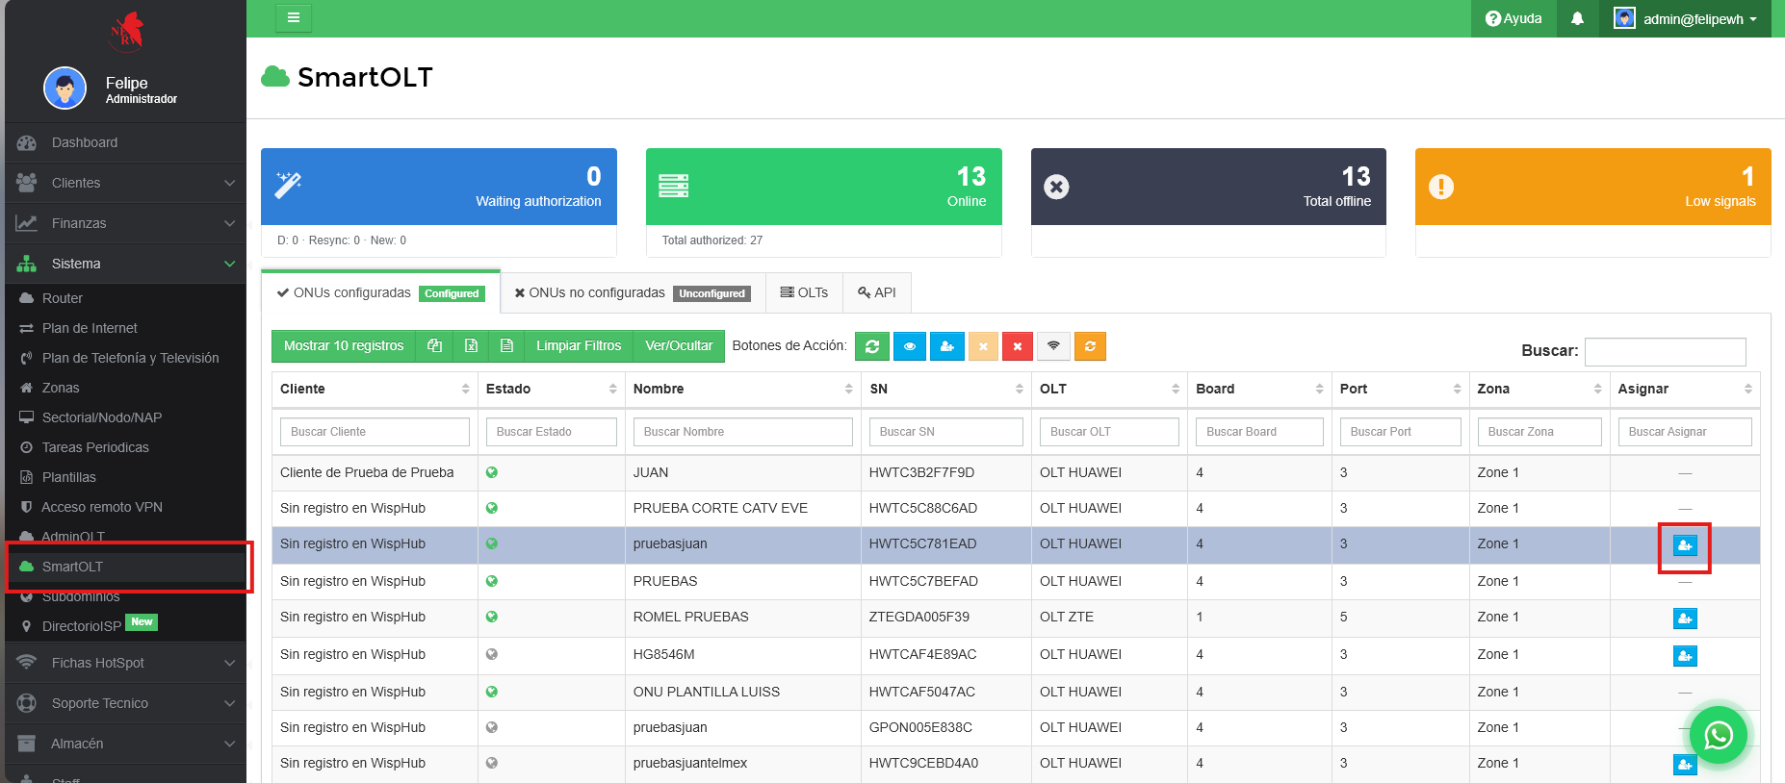The height and width of the screenshot is (783, 1785).
Task: Export the table with the document file icon
Action: coord(506,346)
